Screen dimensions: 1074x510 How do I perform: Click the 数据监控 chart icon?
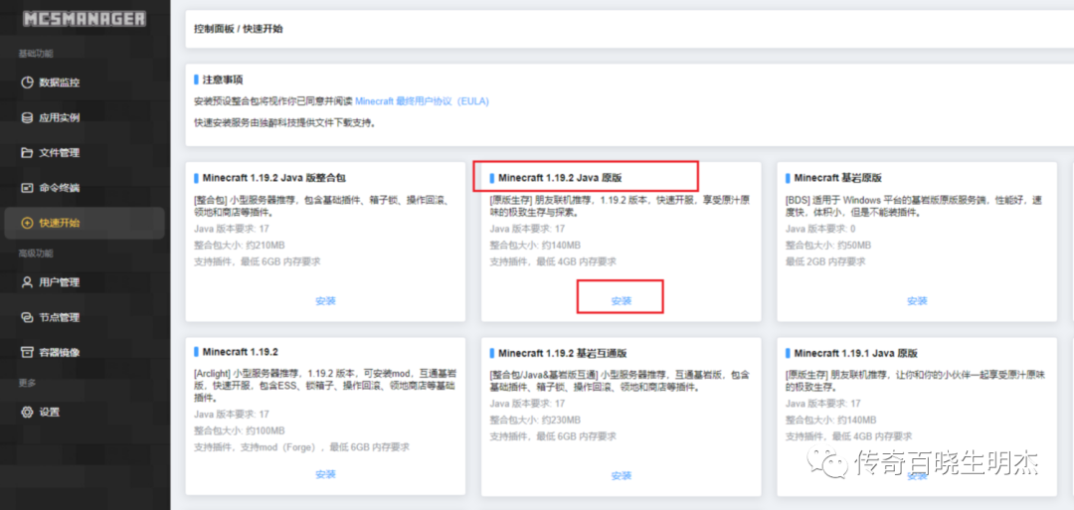(28, 83)
